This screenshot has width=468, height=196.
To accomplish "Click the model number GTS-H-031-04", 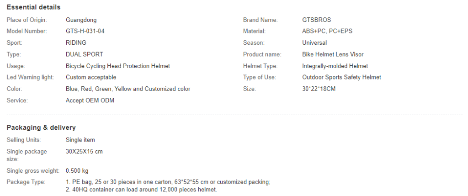I will [x=85, y=31].
